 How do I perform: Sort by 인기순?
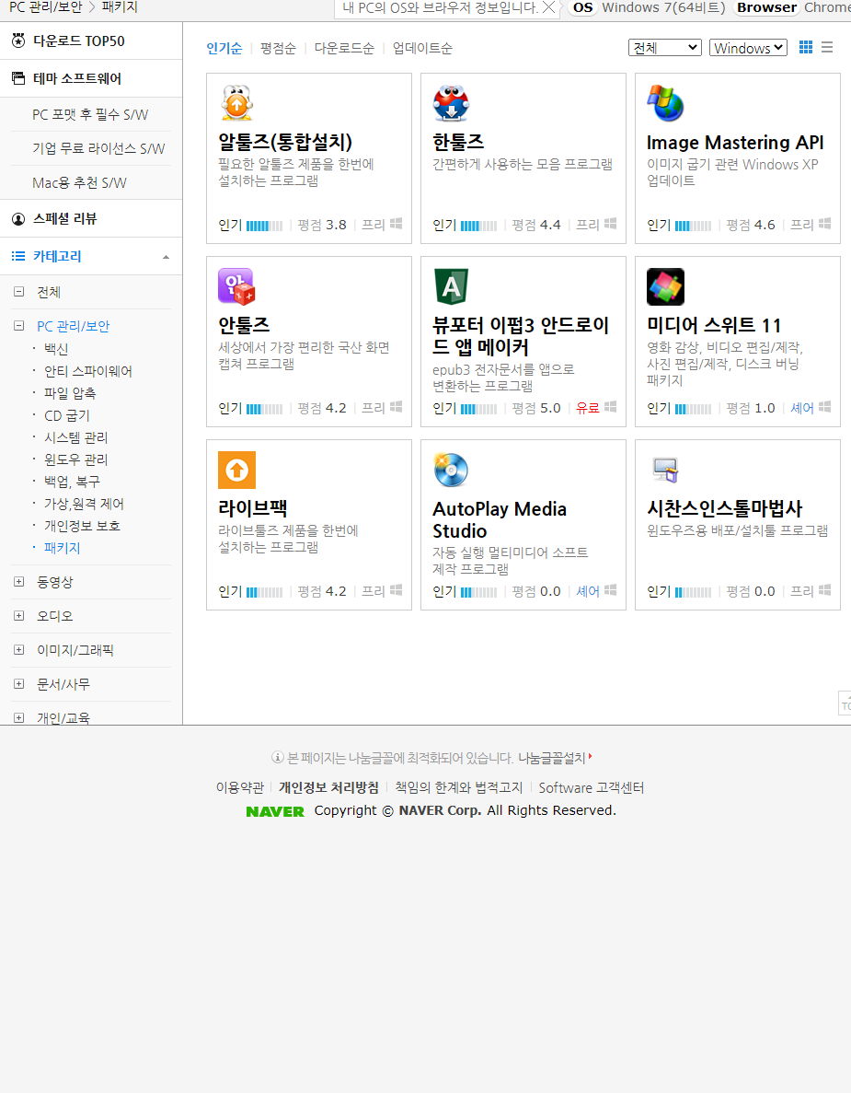coord(224,48)
